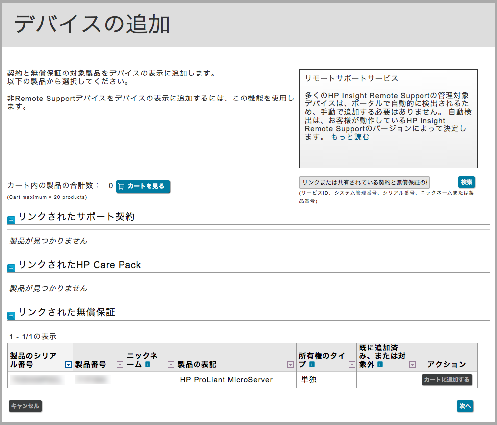497x425 pixels.
Task: Proceed with the 次へ button
Action: [465, 406]
